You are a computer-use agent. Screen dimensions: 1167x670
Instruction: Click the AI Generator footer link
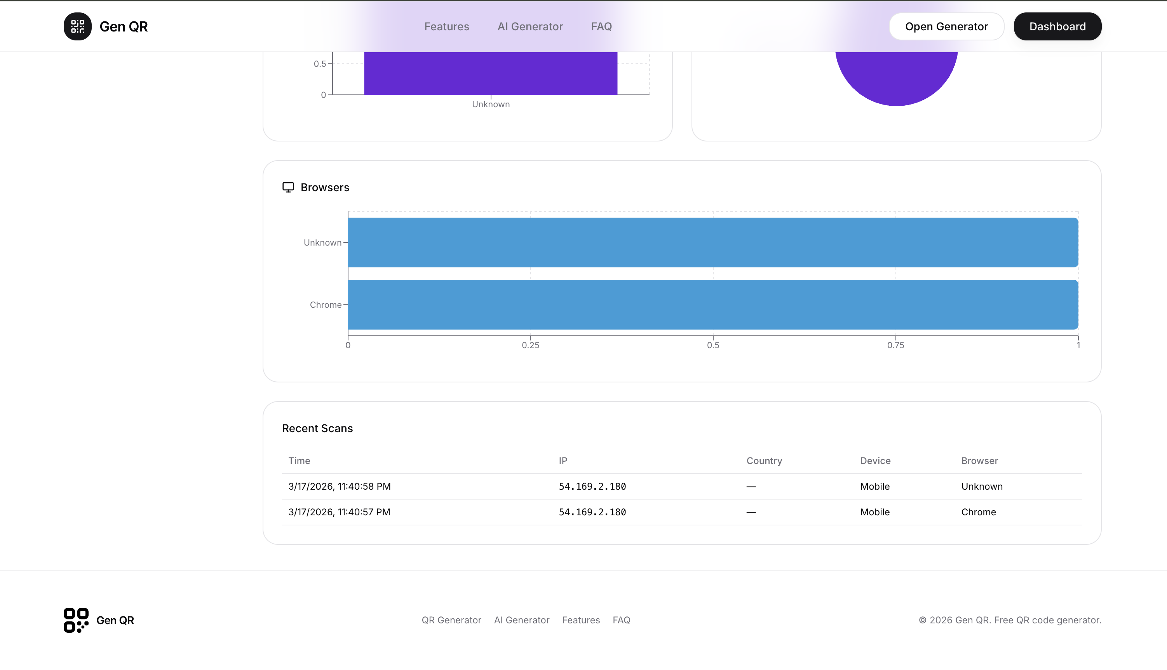pos(522,620)
